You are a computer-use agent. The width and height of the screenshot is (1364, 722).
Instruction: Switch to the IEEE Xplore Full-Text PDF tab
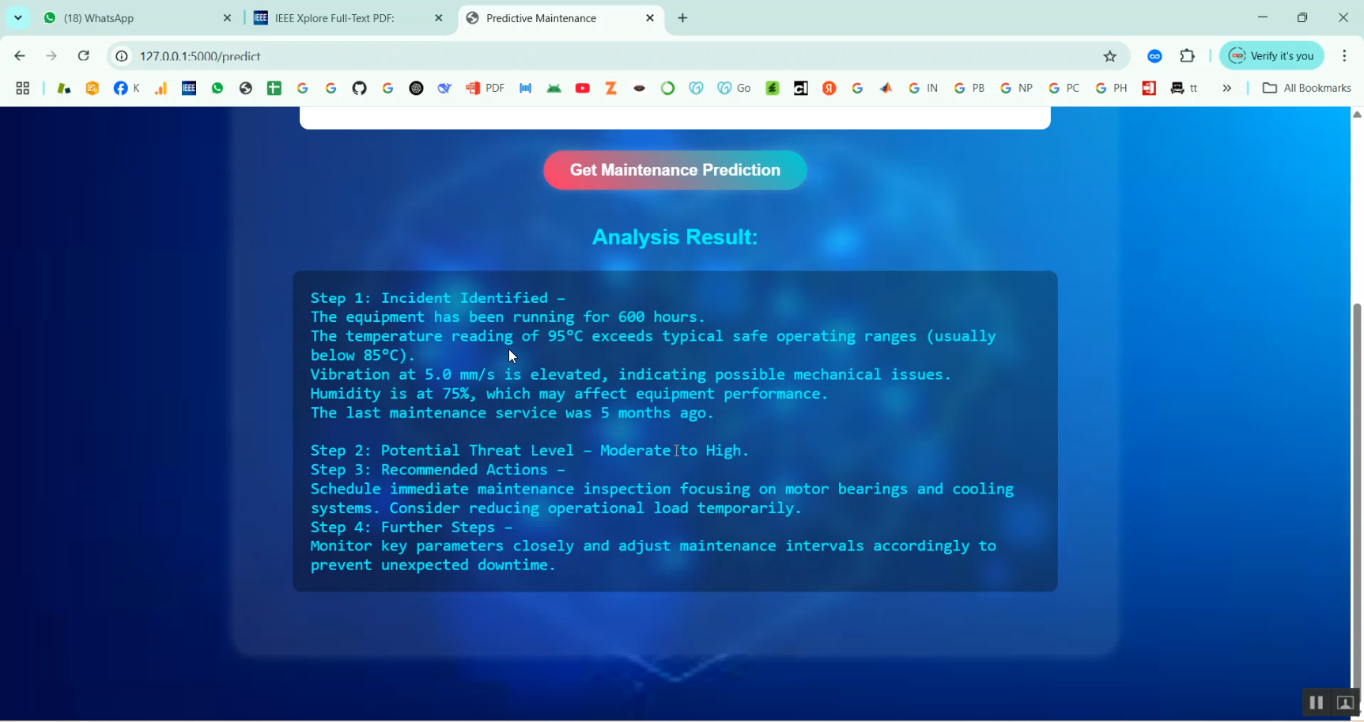[340, 17]
